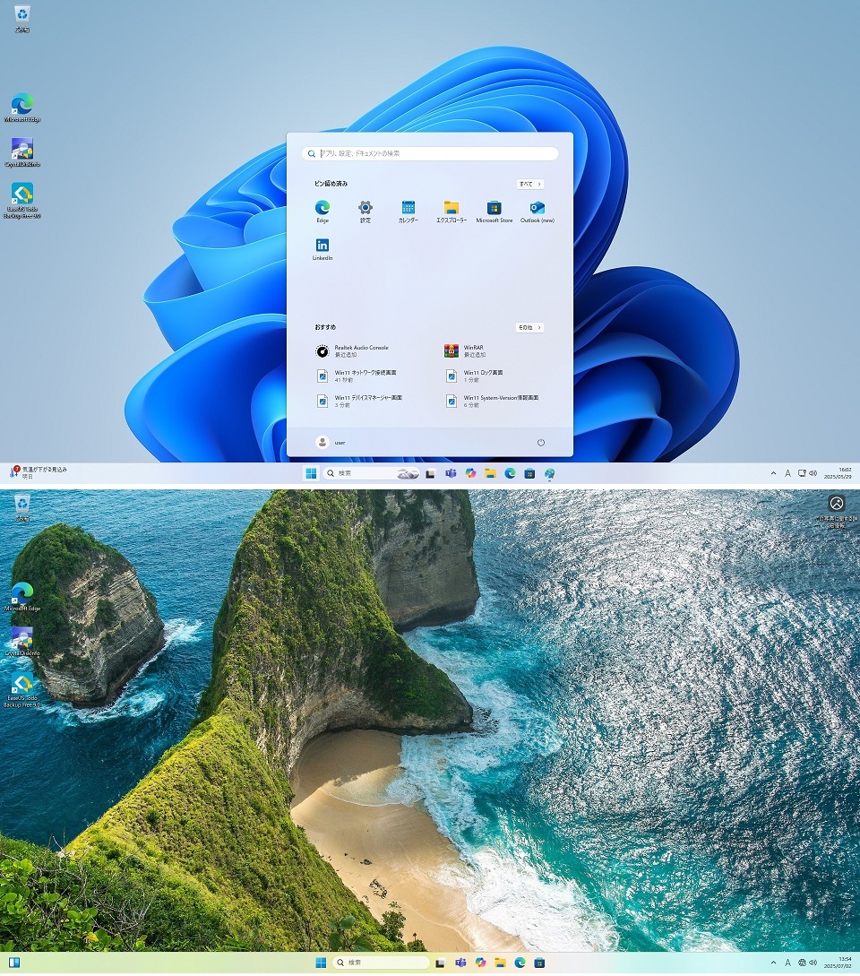Select CrystalDiskInfo shortcut on beach-wallpaper desktop
This screenshot has height=976, width=860.
coord(22,642)
